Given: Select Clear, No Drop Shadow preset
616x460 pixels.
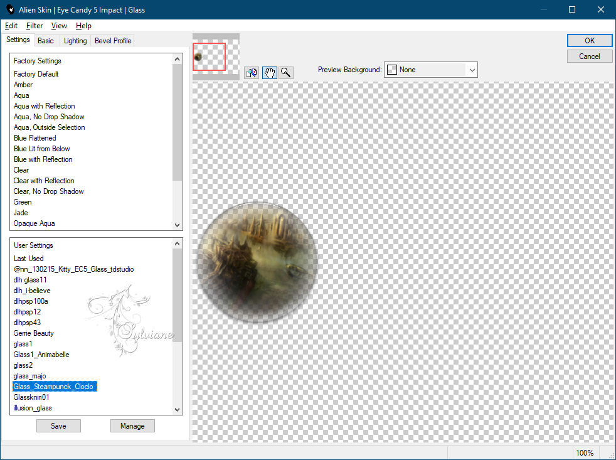Looking at the screenshot, I should click(49, 191).
